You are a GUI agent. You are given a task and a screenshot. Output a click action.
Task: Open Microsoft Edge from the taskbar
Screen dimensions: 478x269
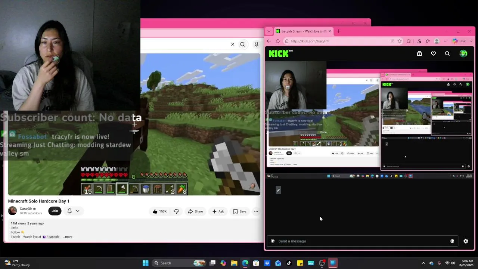point(245,263)
